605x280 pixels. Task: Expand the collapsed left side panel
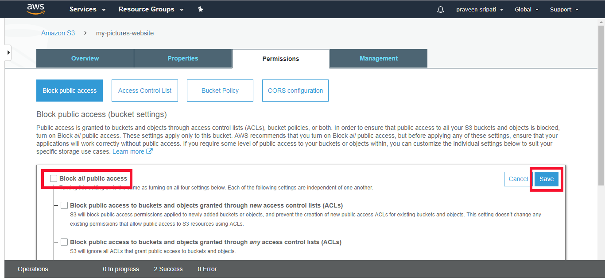(x=8, y=52)
